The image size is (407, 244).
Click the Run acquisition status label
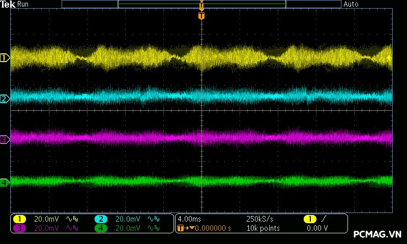(x=23, y=4)
